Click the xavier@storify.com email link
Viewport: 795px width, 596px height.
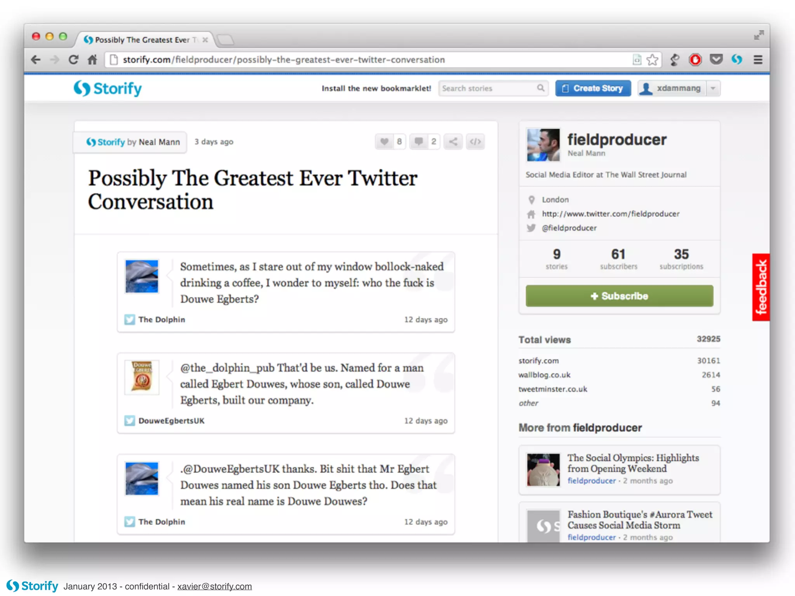click(x=215, y=586)
